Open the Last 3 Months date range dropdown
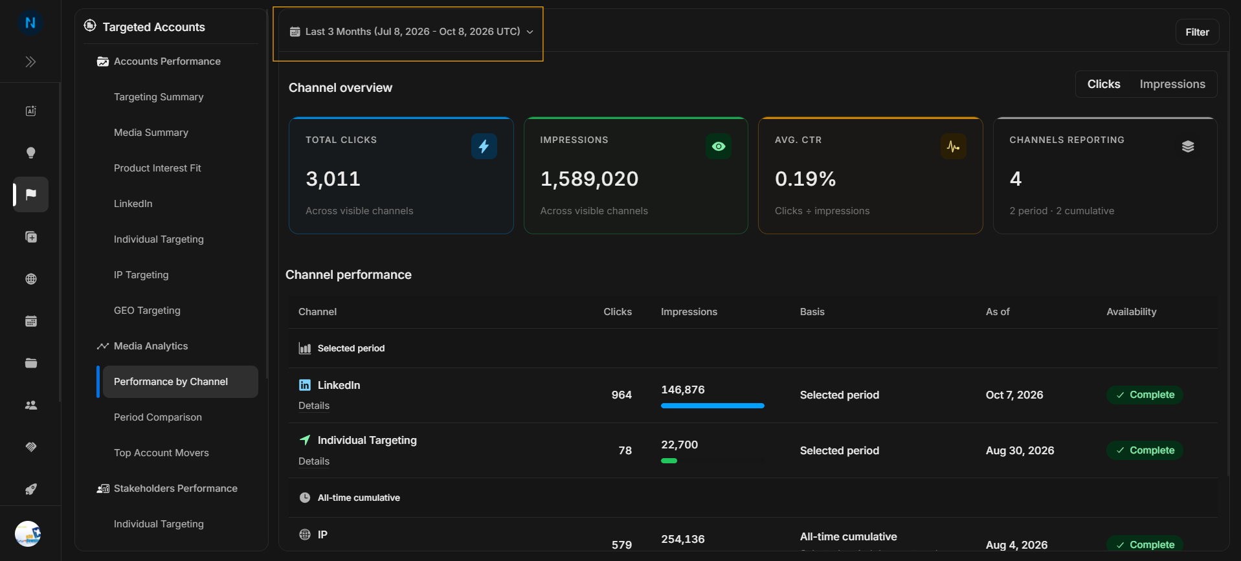Screen dimensions: 1241x561 (x=412, y=32)
